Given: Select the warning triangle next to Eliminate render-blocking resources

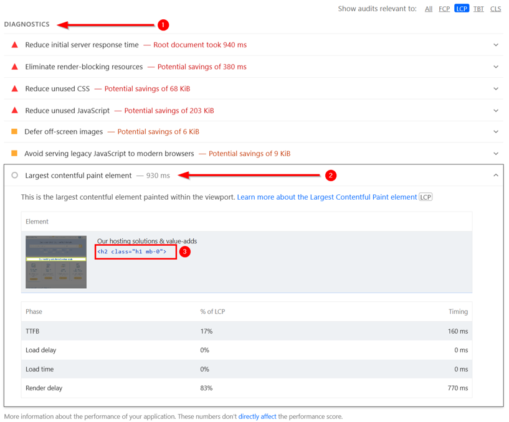Looking at the screenshot, I should (x=14, y=66).
